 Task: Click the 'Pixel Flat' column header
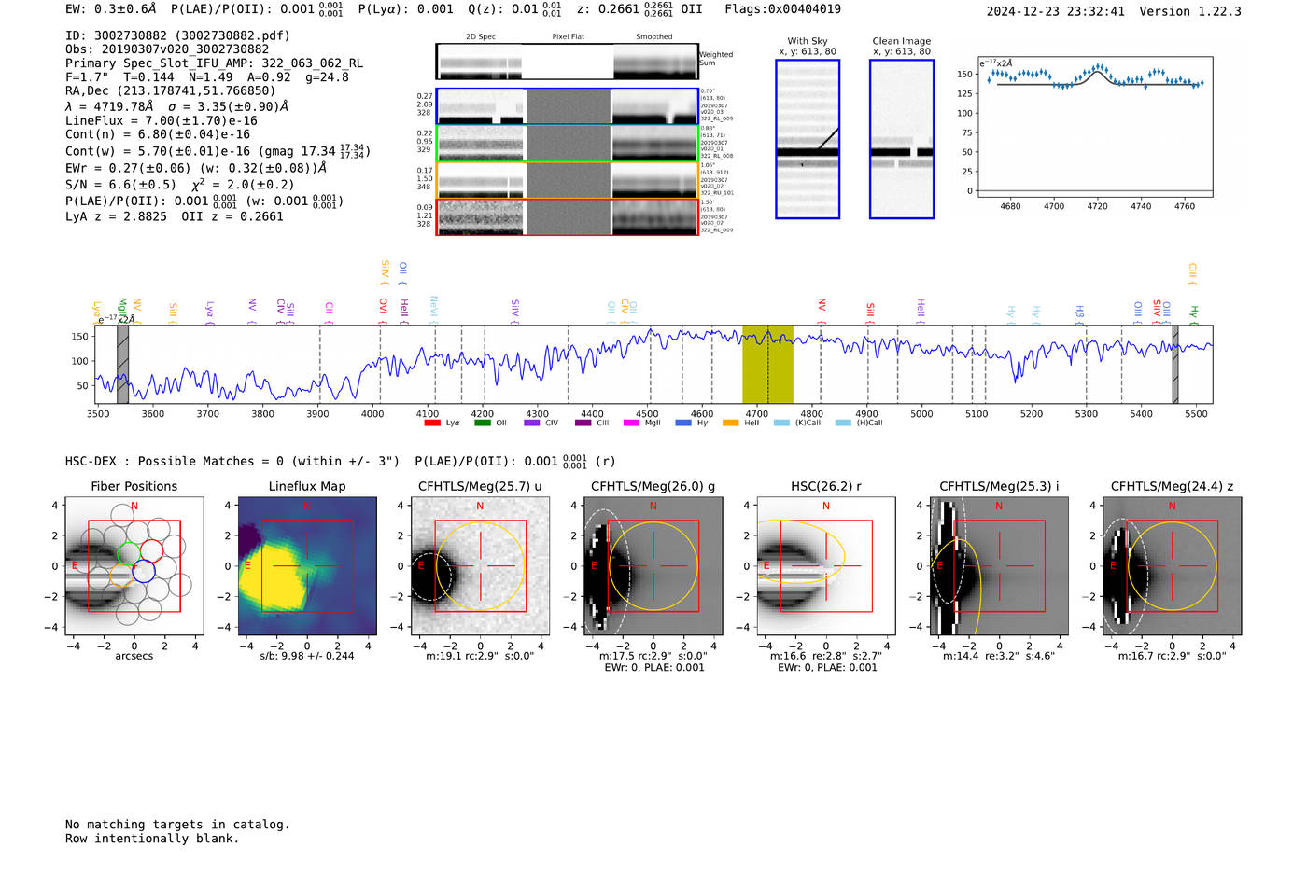(x=568, y=37)
